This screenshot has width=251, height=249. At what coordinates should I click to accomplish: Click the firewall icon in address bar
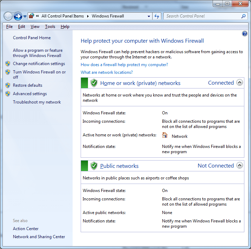31,16
